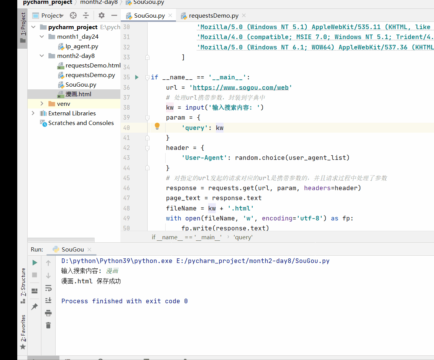
Task: Click the 'query' breadcrumb below editor
Action: point(243,237)
